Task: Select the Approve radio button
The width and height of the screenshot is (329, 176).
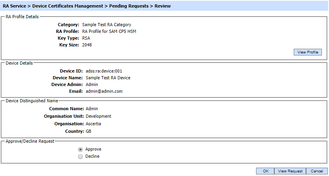Action: click(x=80, y=149)
